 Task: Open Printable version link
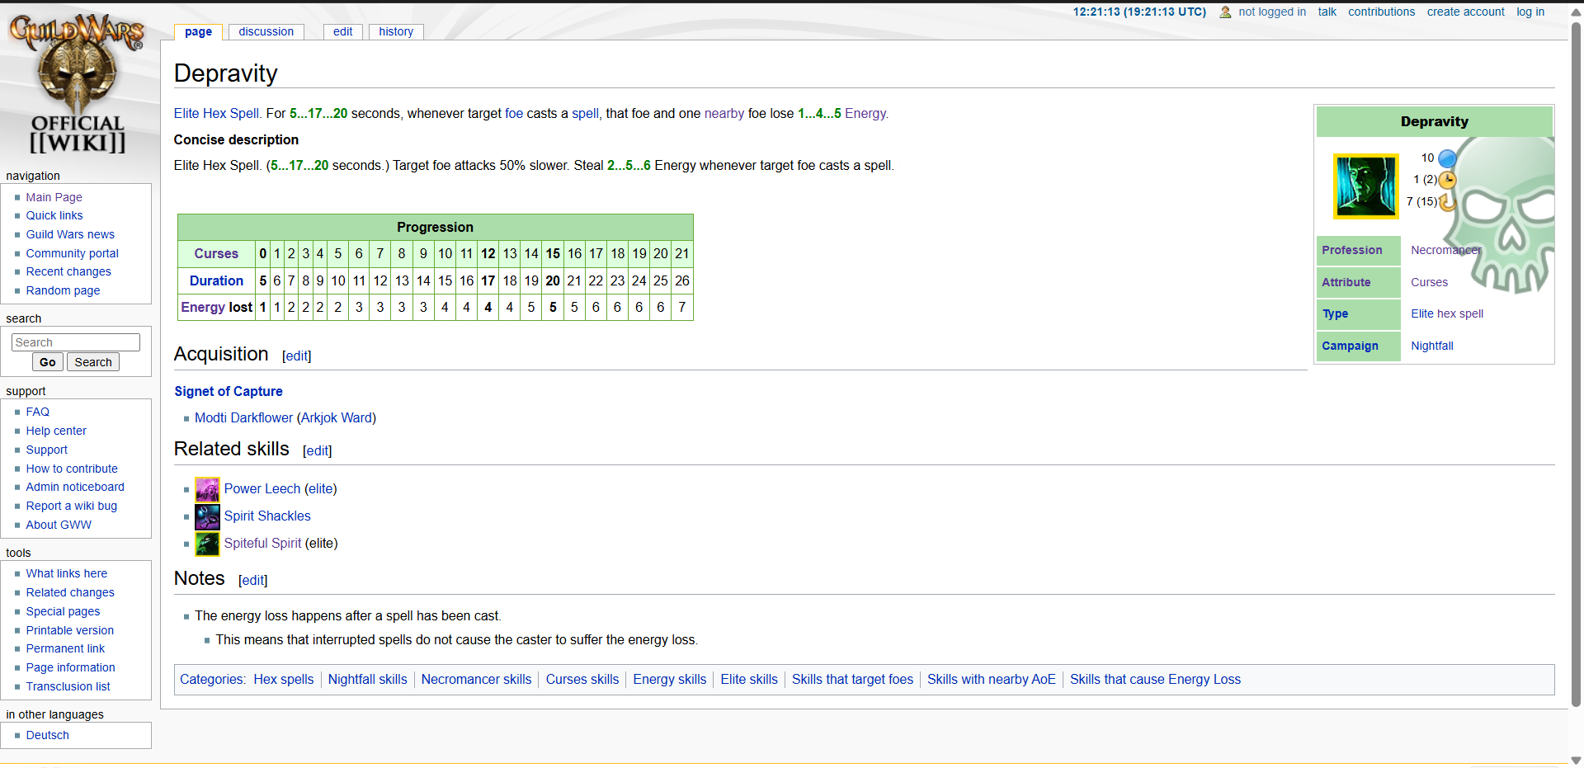[69, 631]
